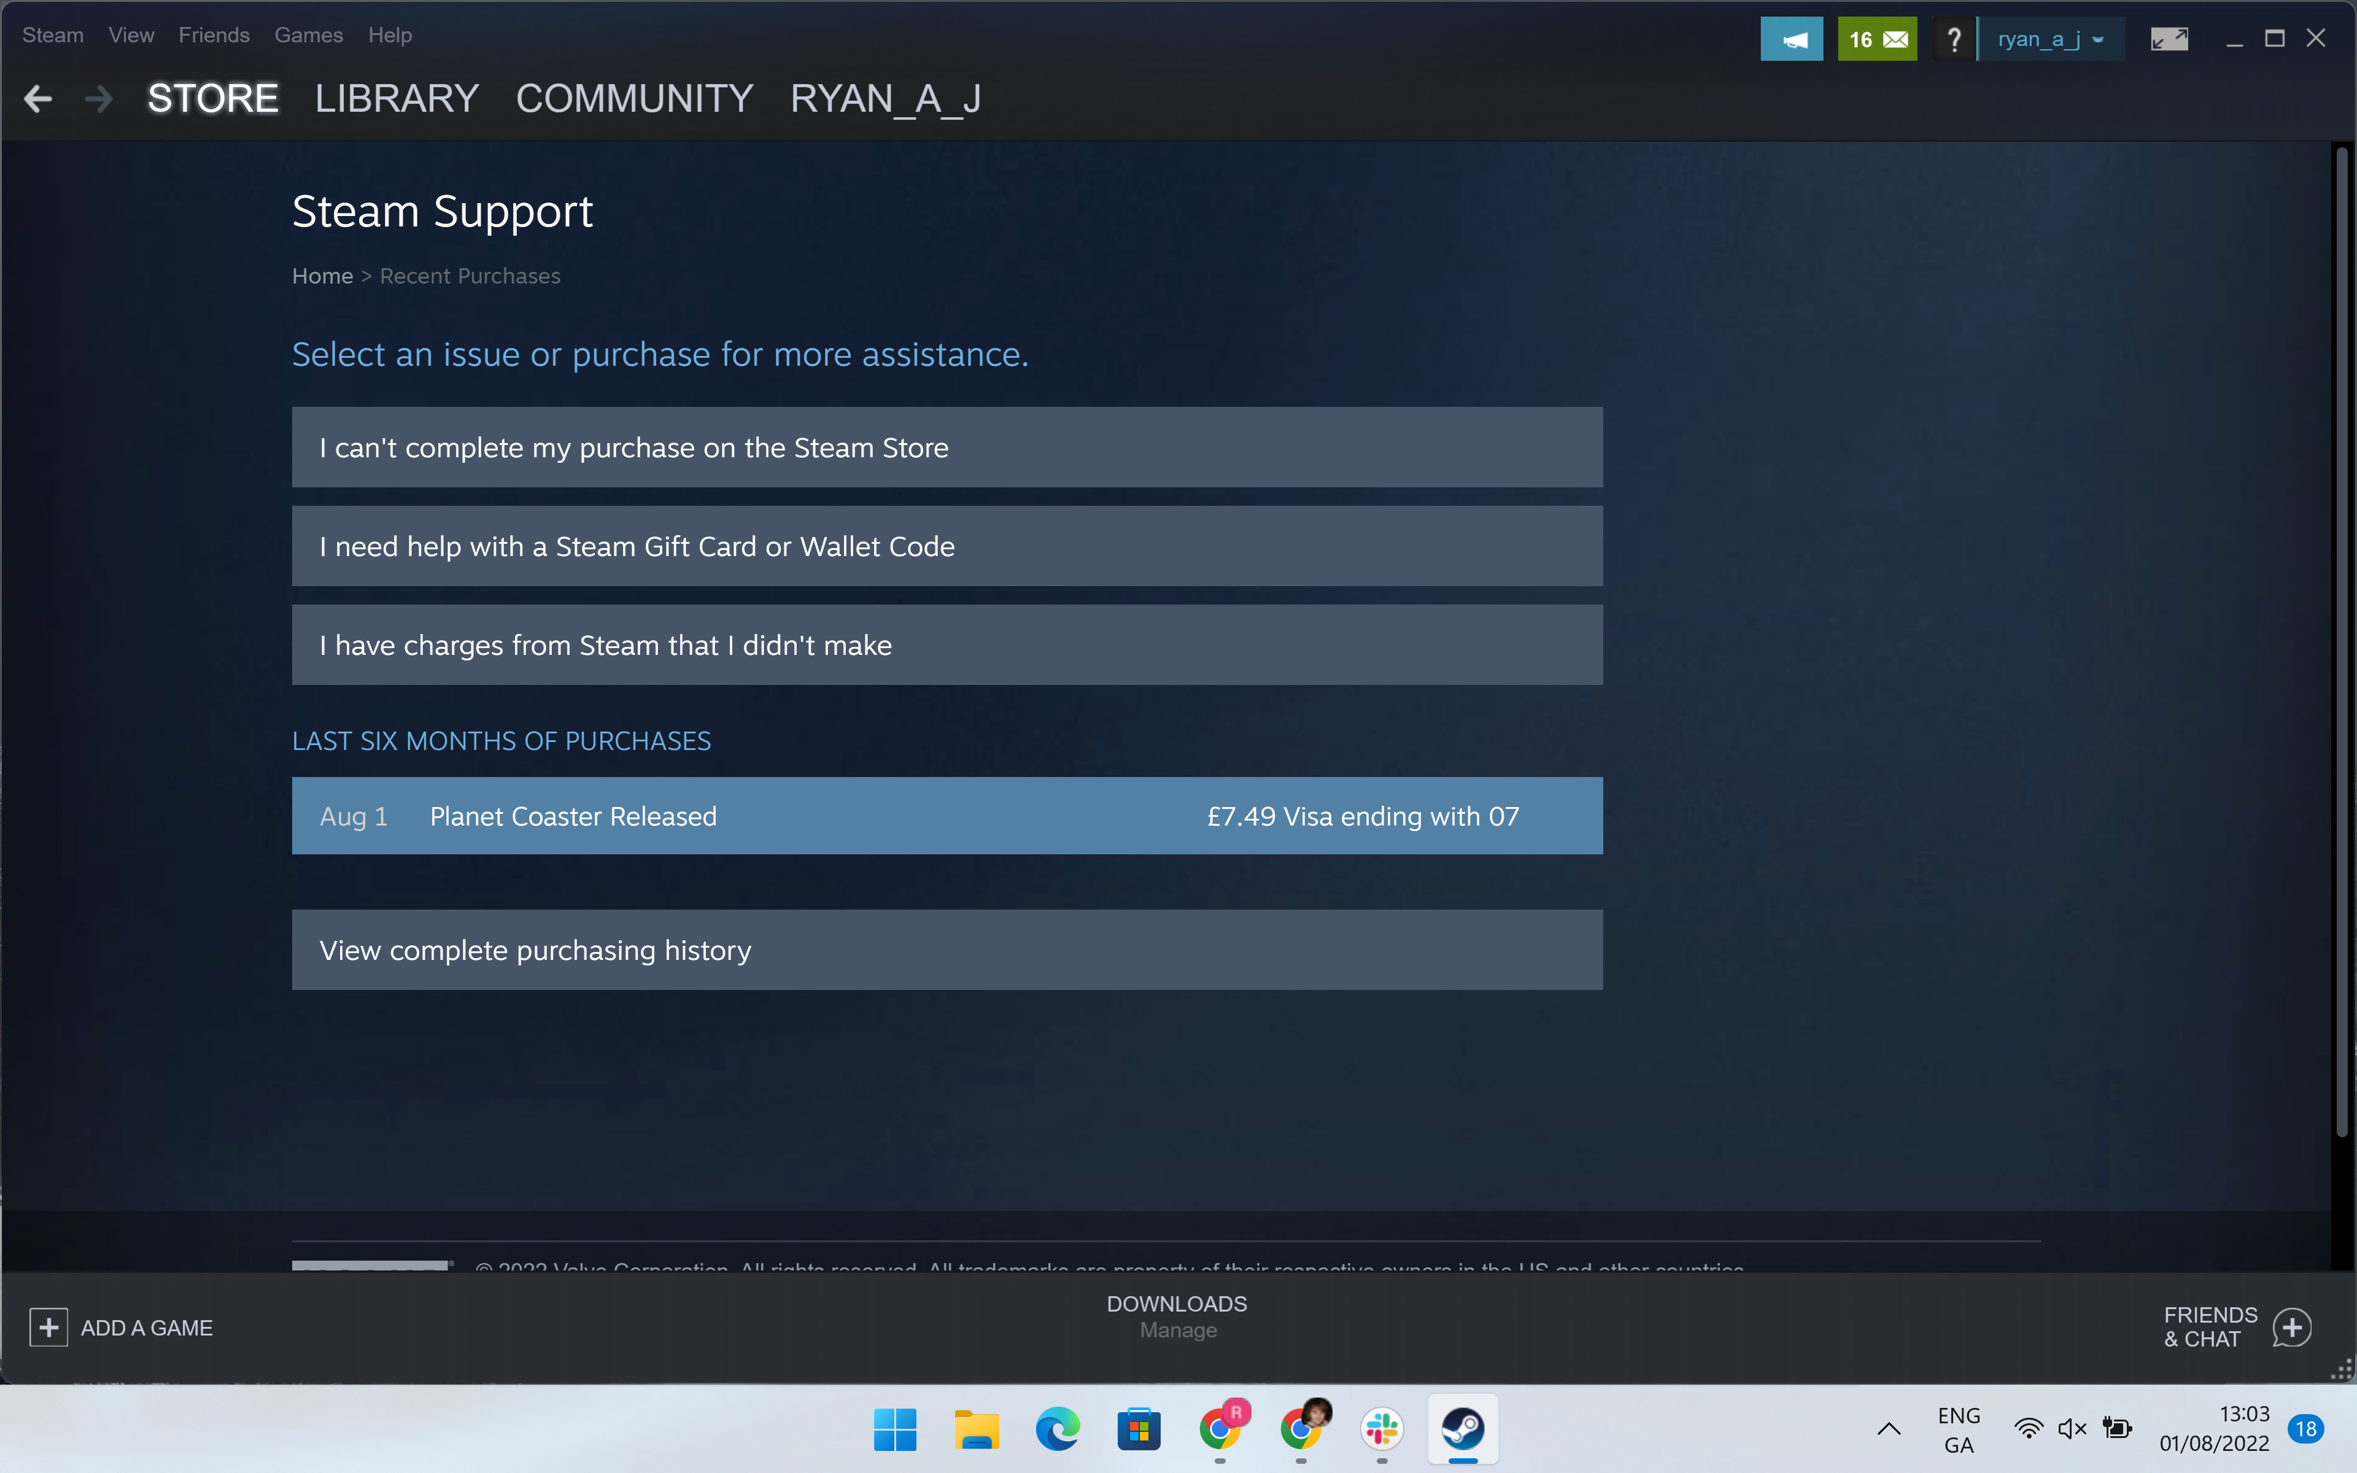The image size is (2357, 1473).
Task: Click the Recent Purchases breadcrumb text
Action: [470, 276]
